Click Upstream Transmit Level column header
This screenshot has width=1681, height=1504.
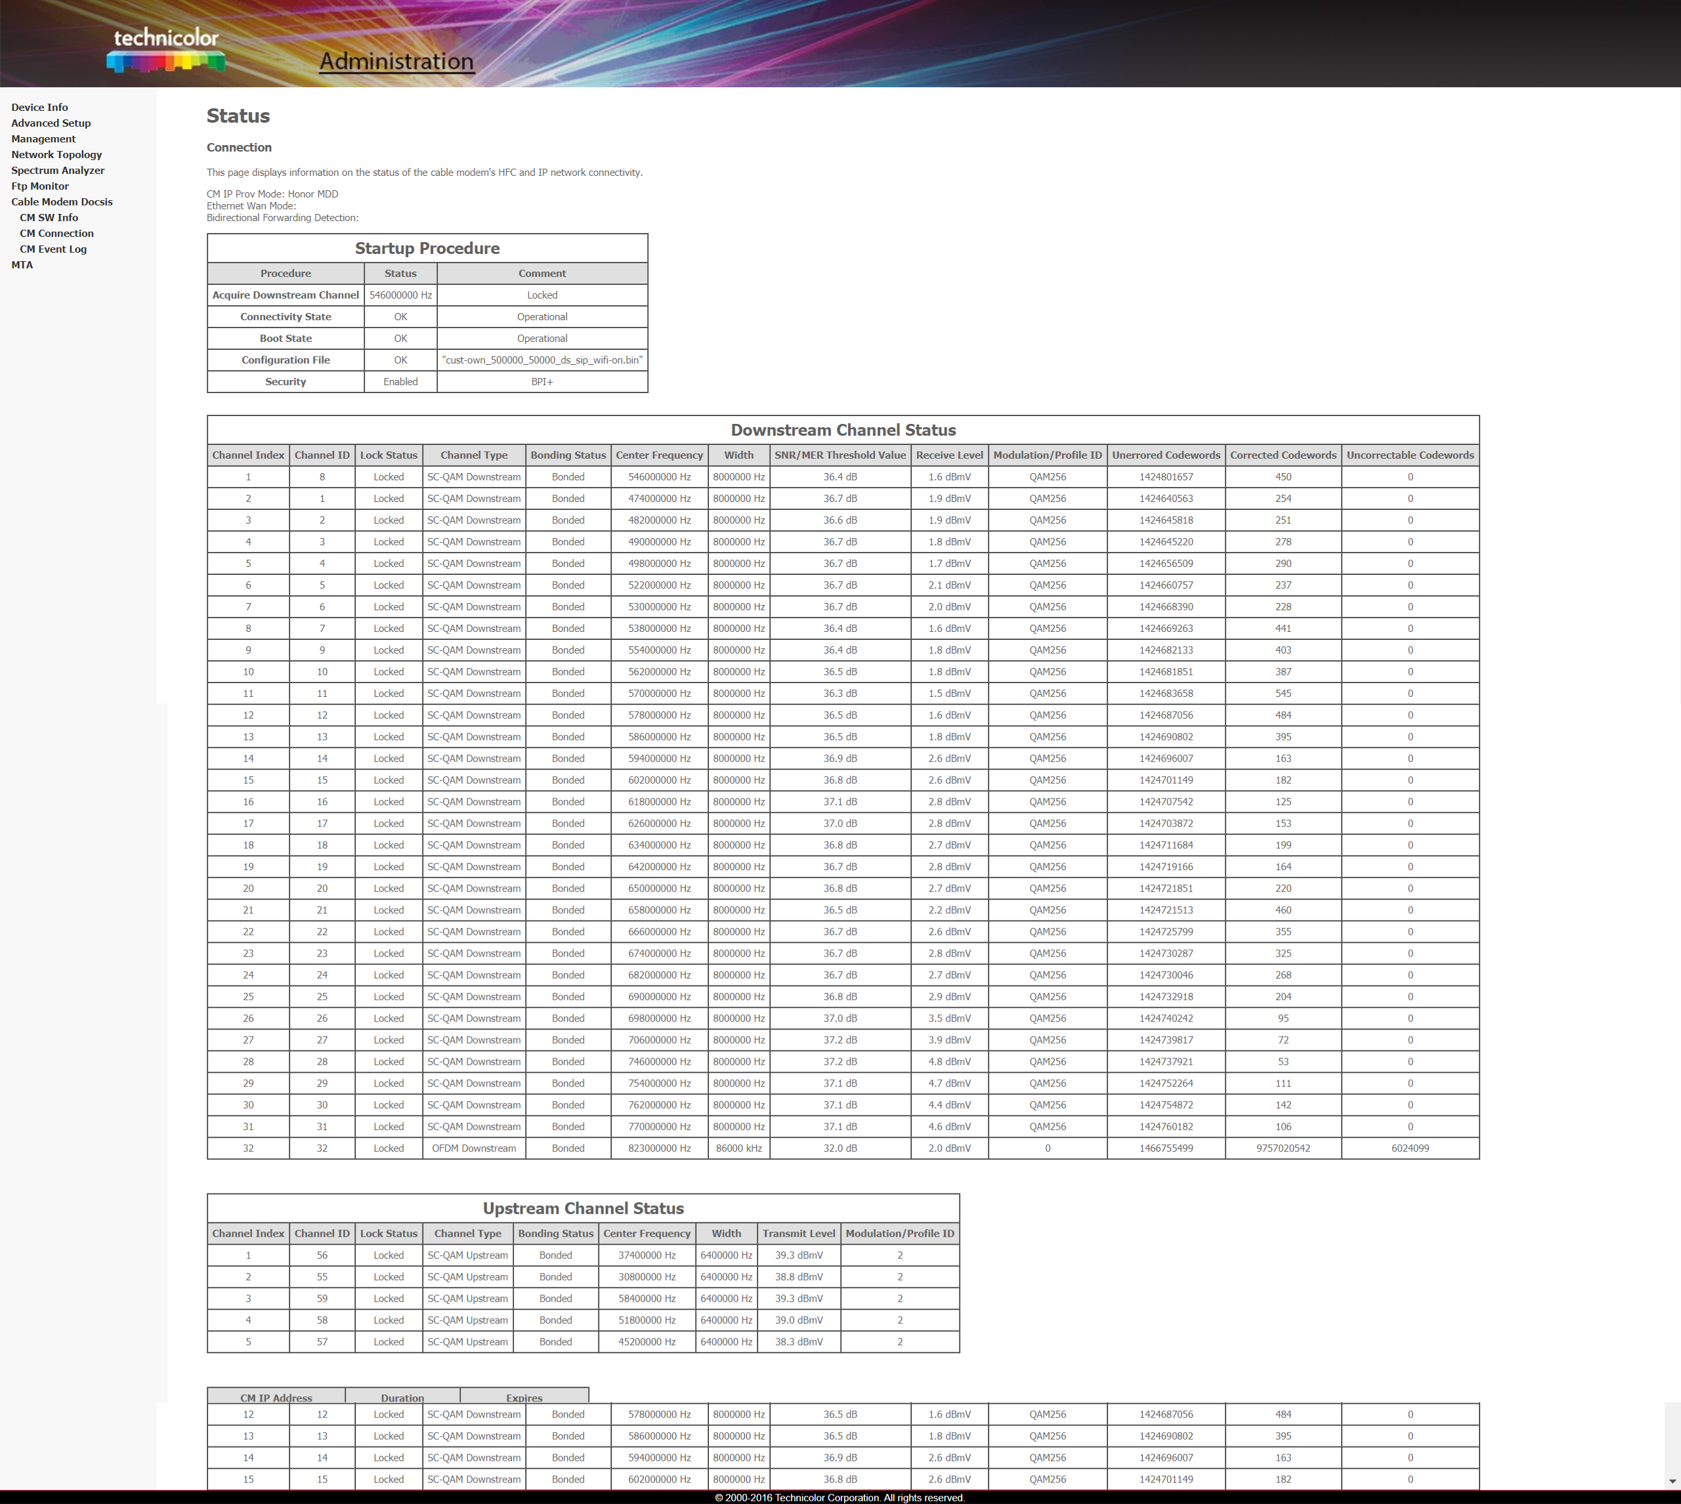coord(798,1234)
